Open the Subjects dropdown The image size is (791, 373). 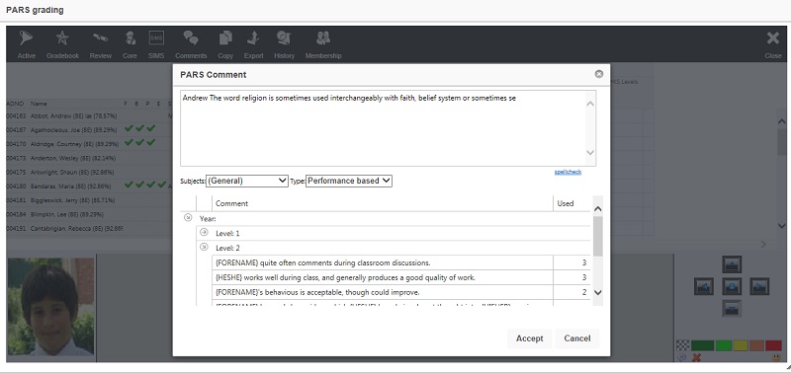pos(246,181)
